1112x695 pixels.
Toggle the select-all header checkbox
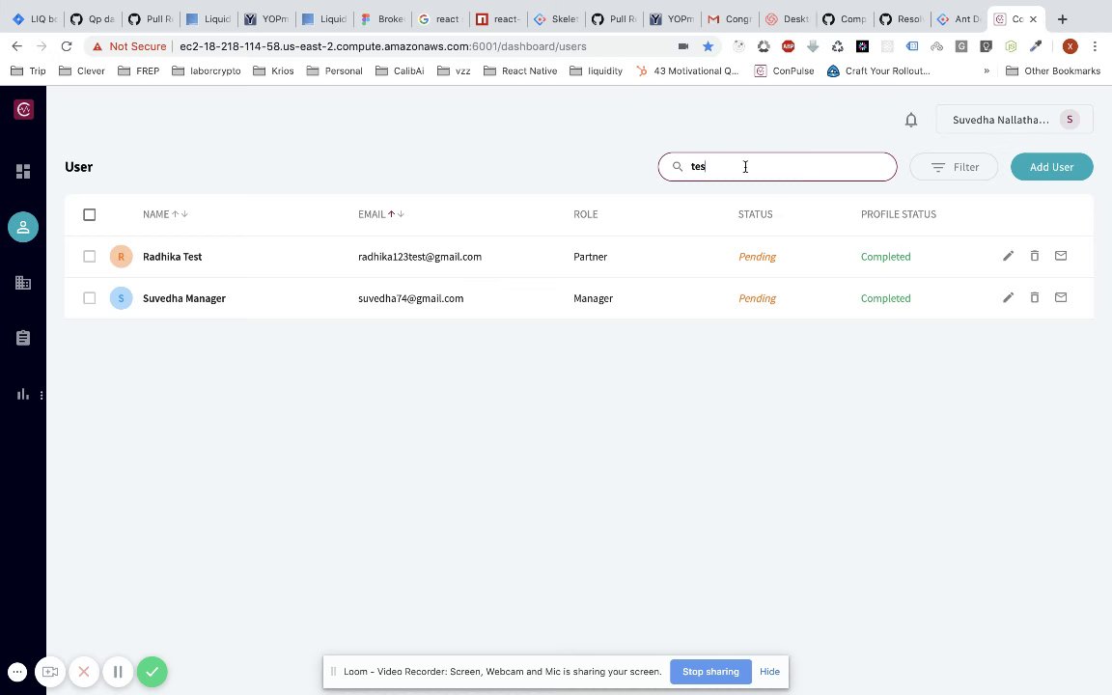click(90, 214)
